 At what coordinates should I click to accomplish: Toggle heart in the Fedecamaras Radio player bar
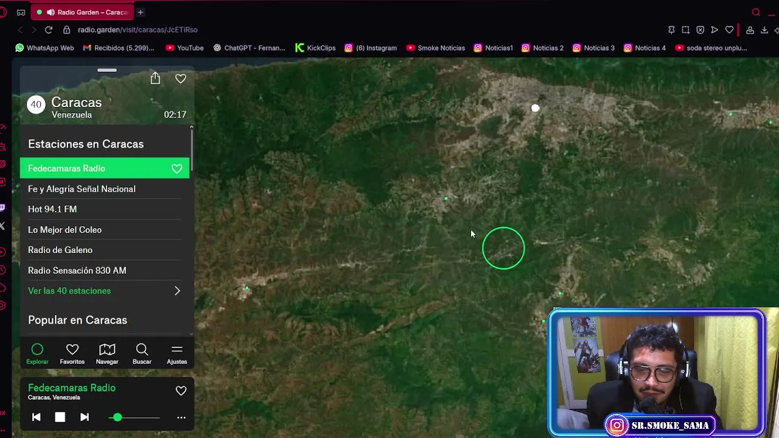[x=181, y=391]
